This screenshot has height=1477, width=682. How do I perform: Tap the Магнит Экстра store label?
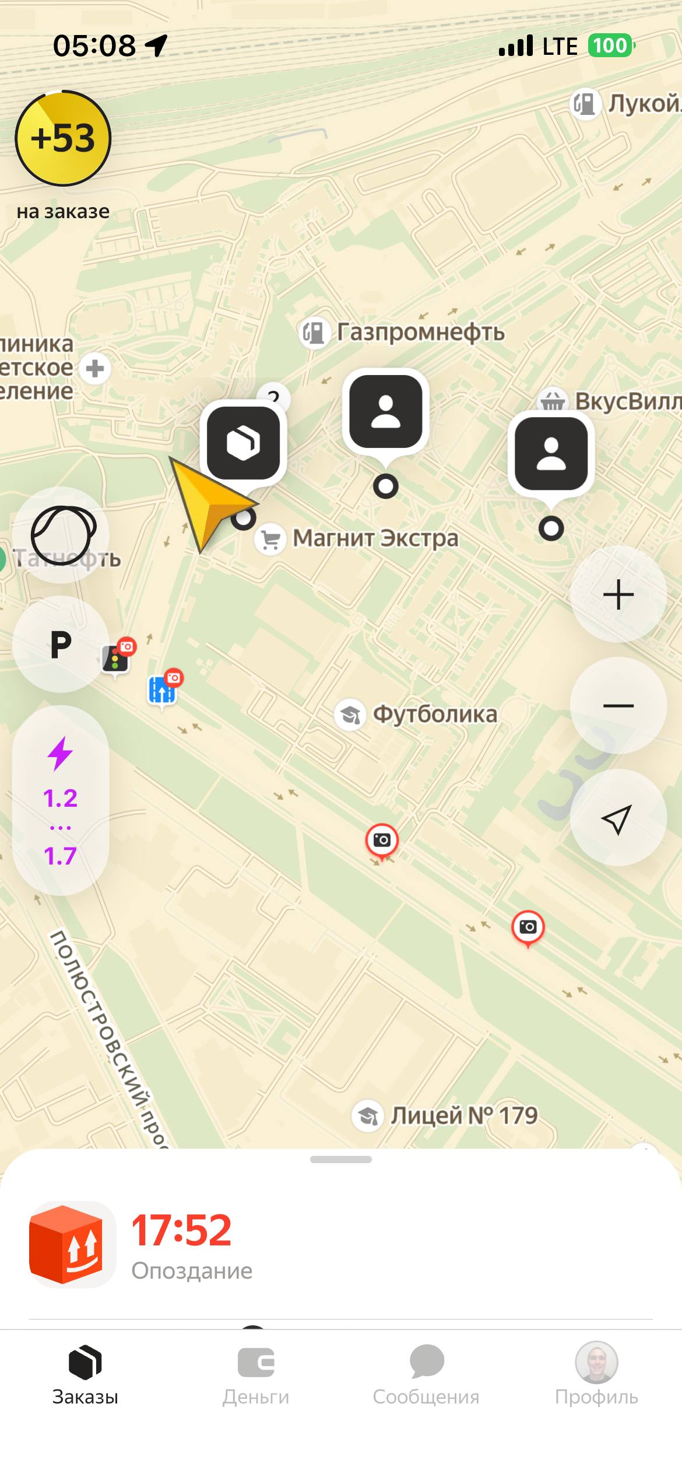[x=374, y=538]
